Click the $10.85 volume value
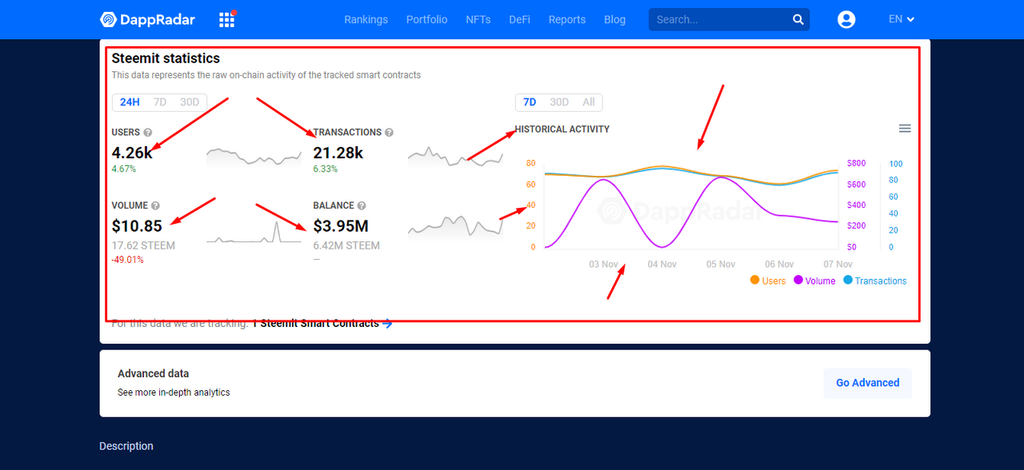The height and width of the screenshot is (470, 1024). [x=137, y=226]
